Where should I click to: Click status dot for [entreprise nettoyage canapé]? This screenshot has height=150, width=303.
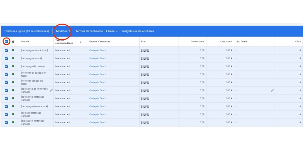(x=13, y=98)
